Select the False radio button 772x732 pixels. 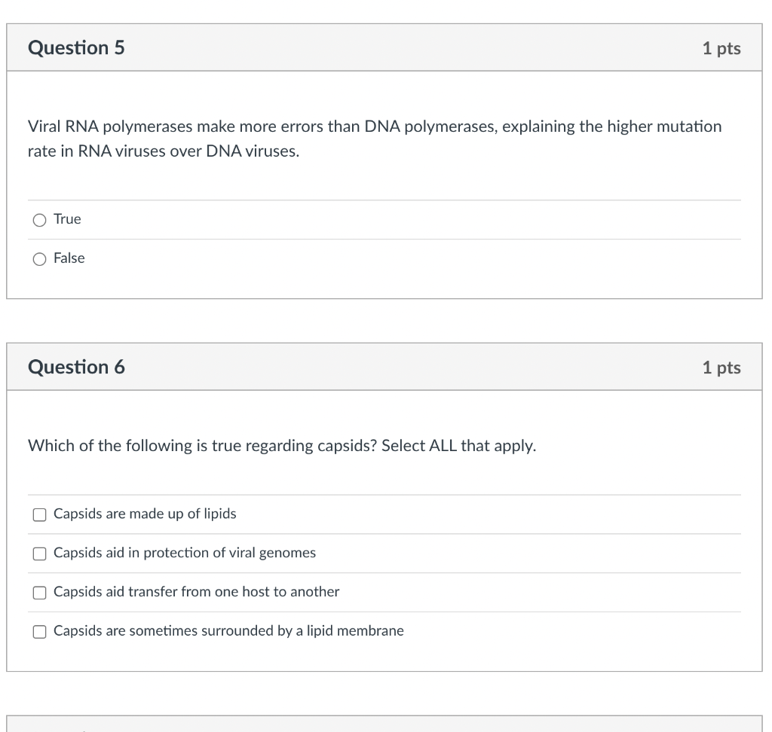coord(39,259)
